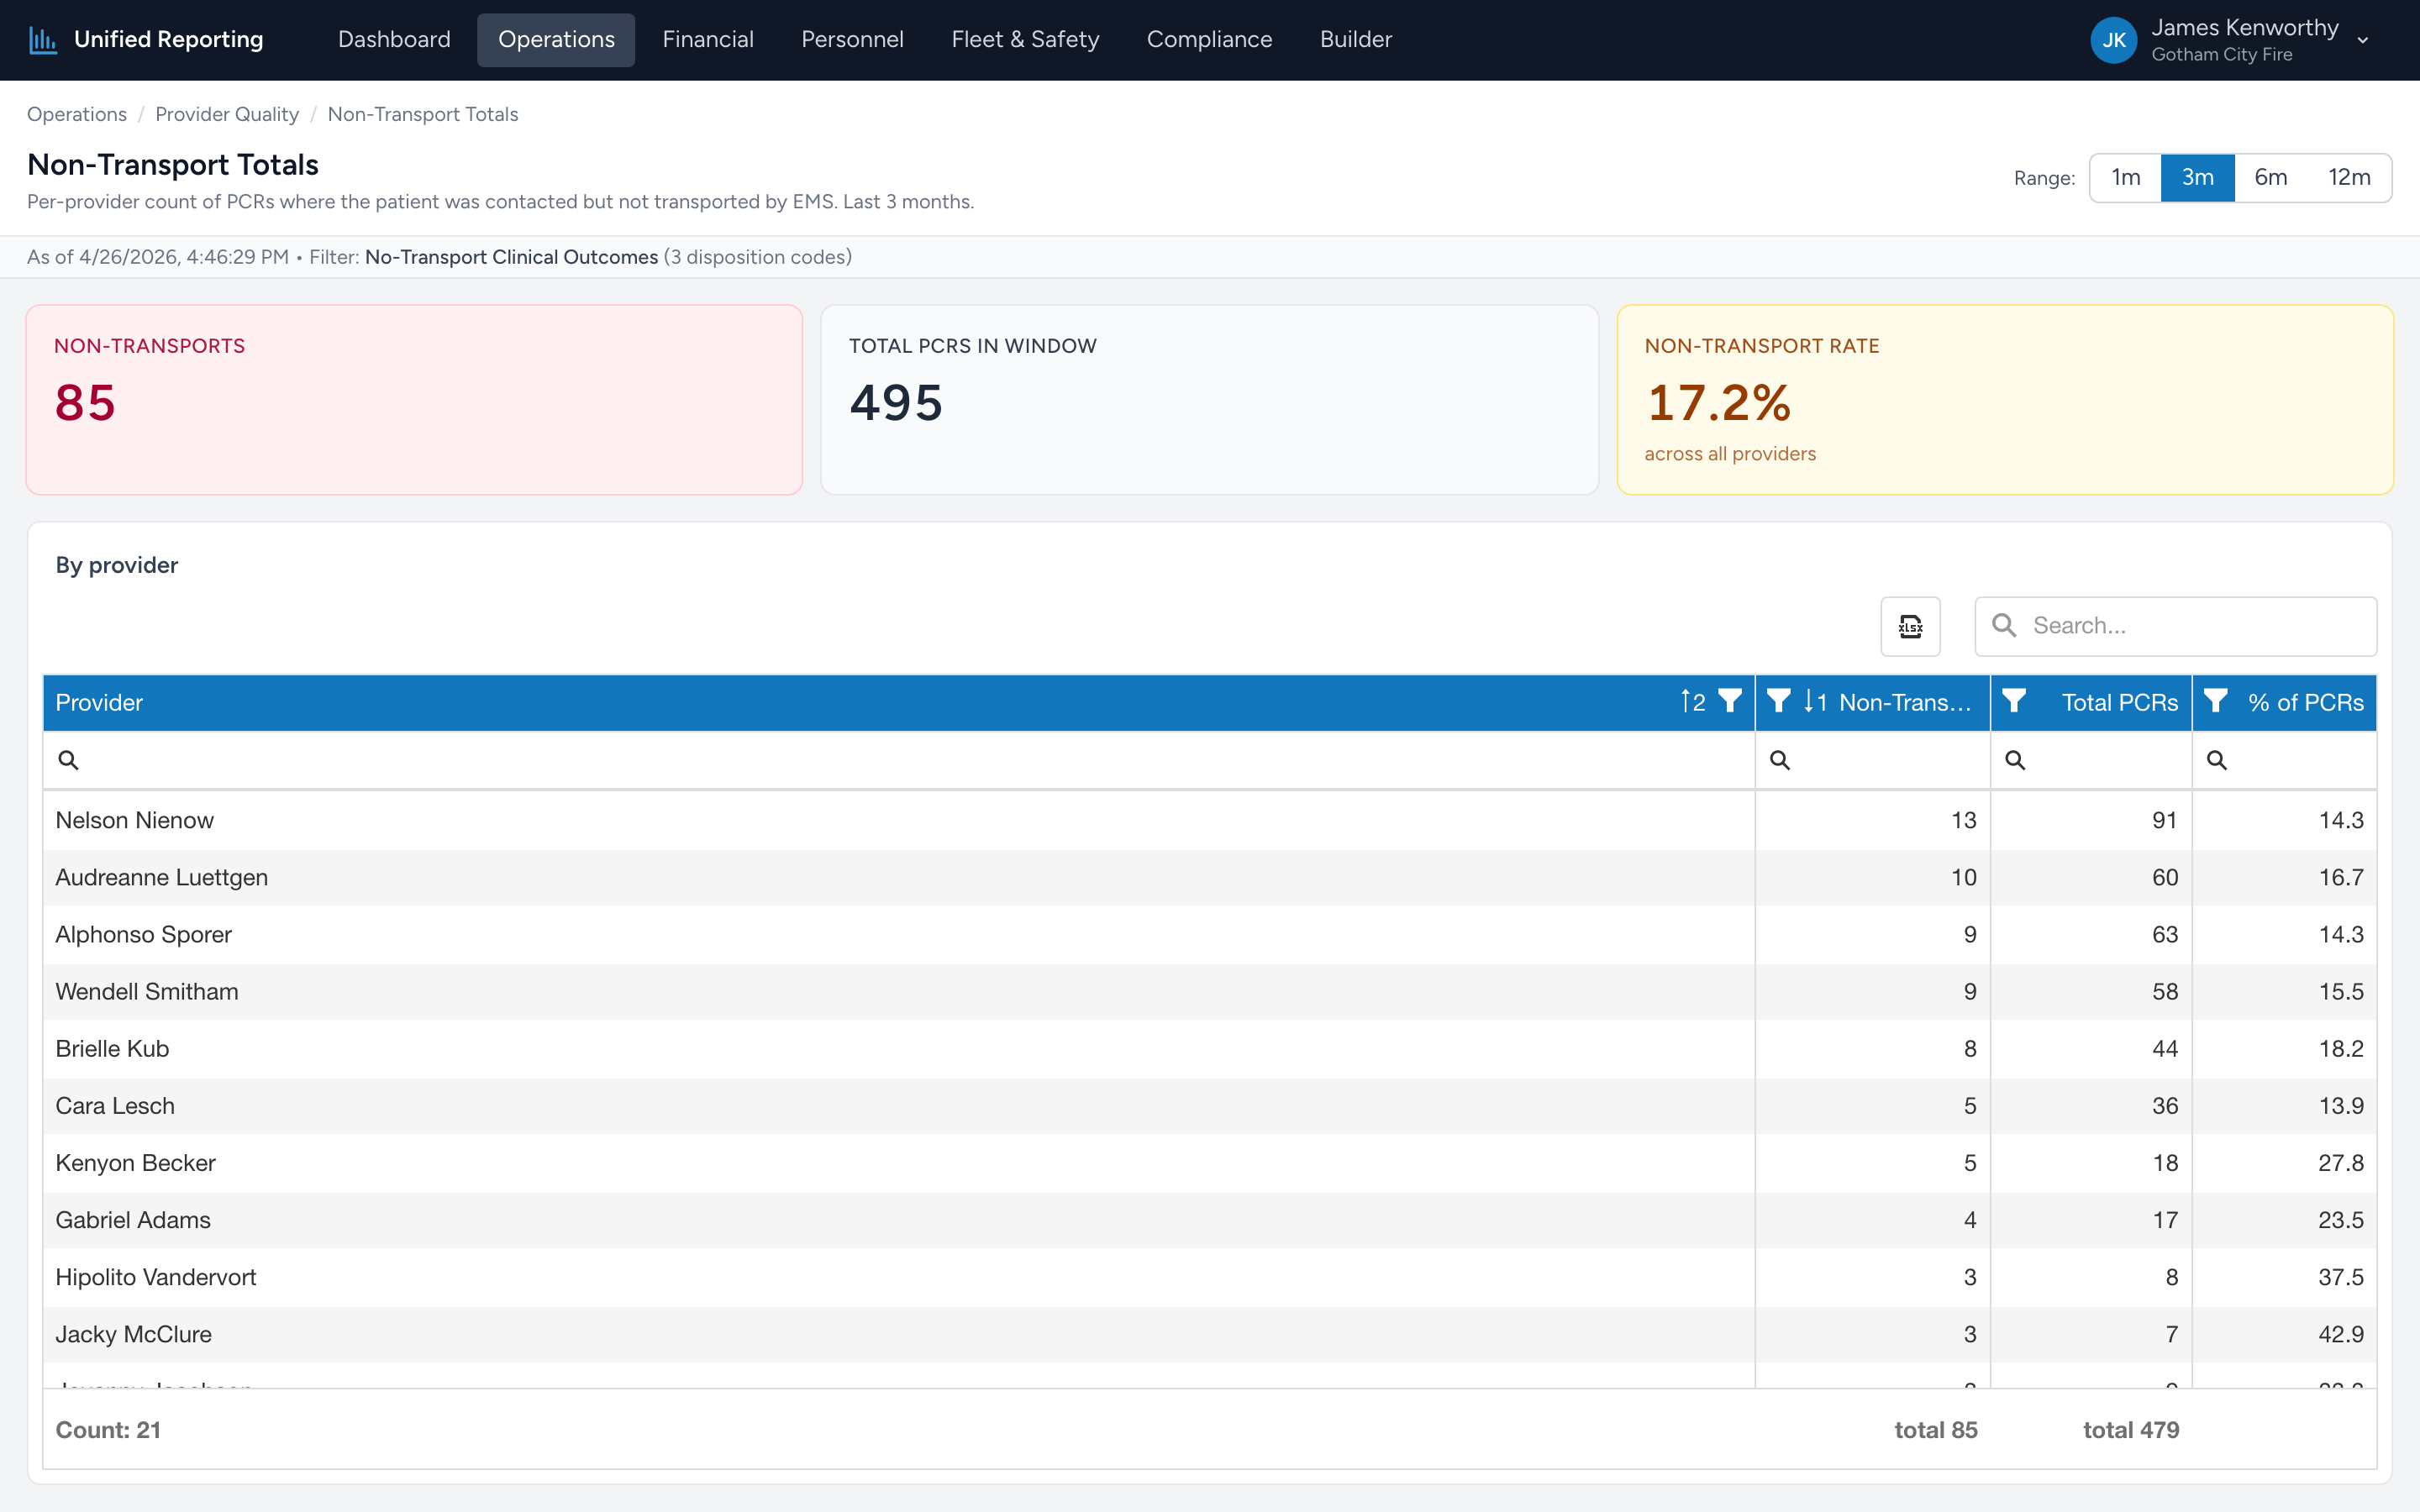2420x1512 pixels.
Task: Click the Total PCRs in Window card
Action: click(1209, 399)
